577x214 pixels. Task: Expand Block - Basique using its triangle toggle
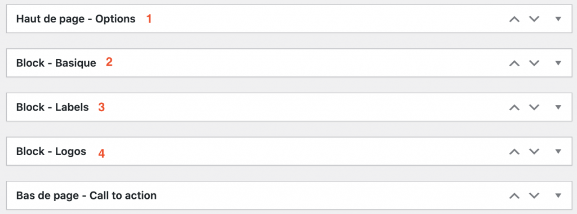coord(558,63)
